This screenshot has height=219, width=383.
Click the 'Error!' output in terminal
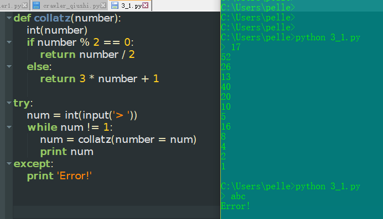coord(235,206)
